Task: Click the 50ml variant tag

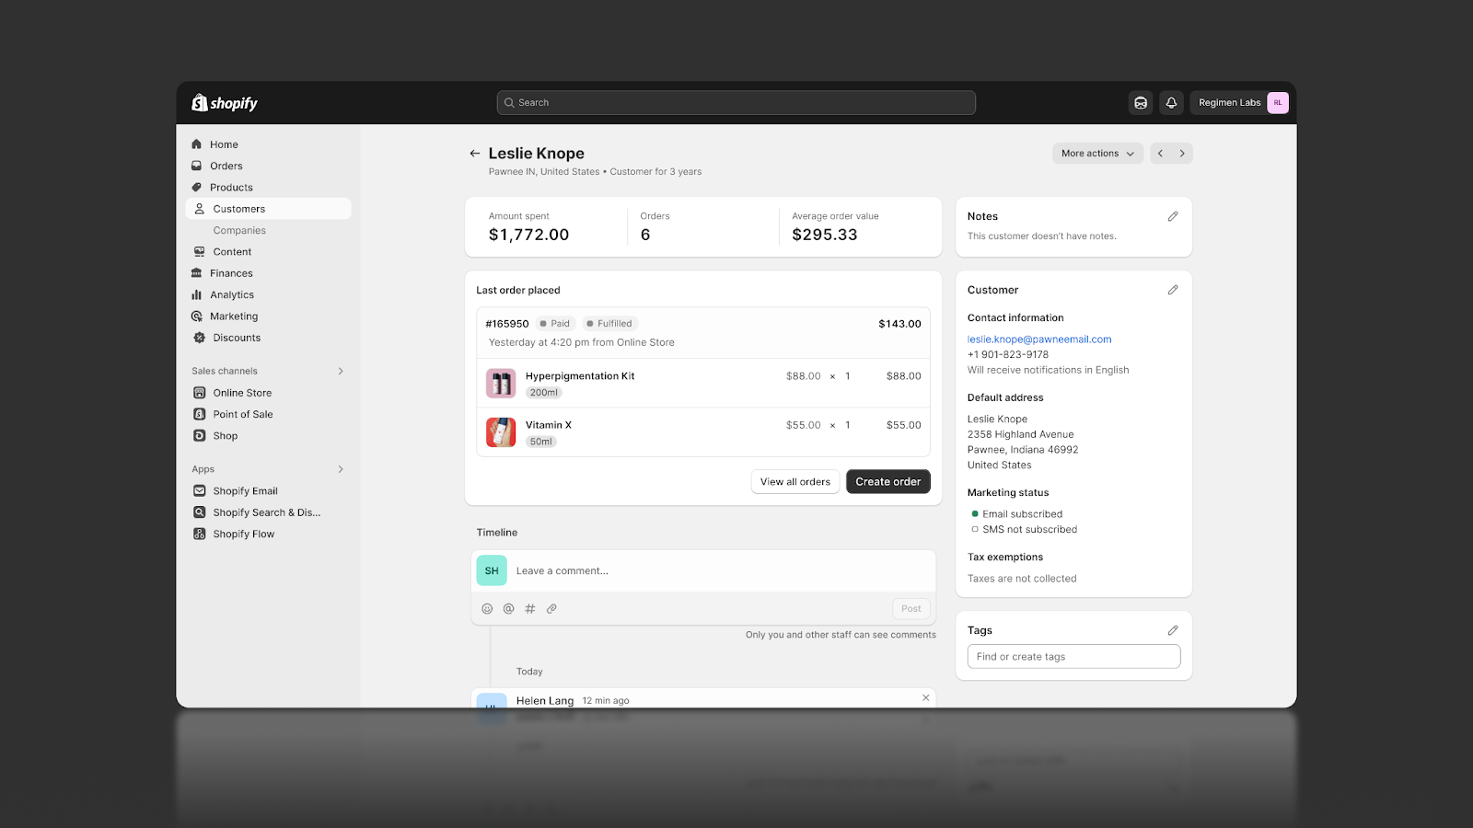Action: pyautogui.click(x=541, y=442)
